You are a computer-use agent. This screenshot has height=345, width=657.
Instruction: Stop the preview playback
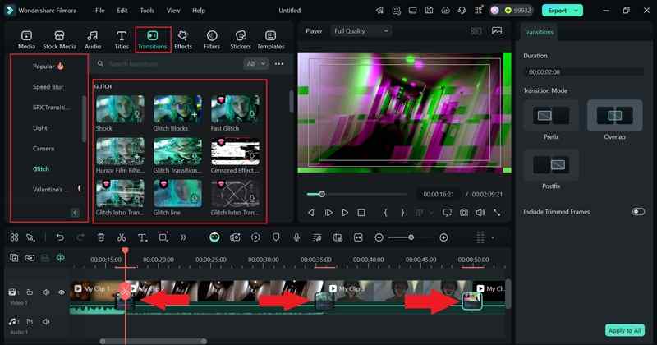[361, 213]
